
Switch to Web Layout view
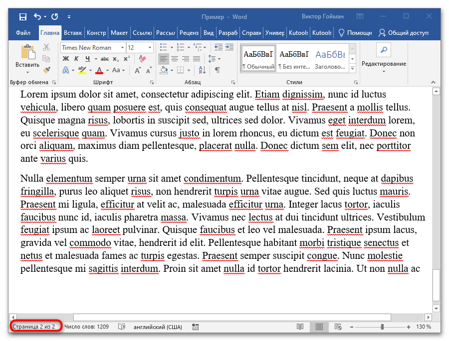(338, 327)
